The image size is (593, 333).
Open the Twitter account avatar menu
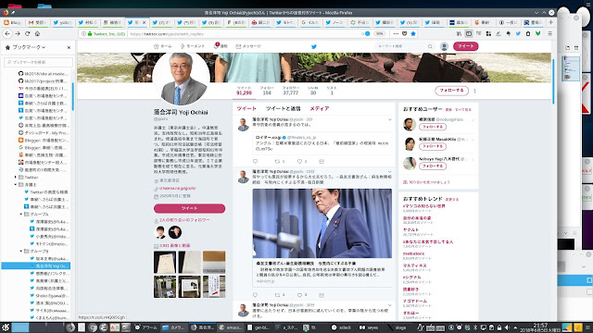coord(444,46)
